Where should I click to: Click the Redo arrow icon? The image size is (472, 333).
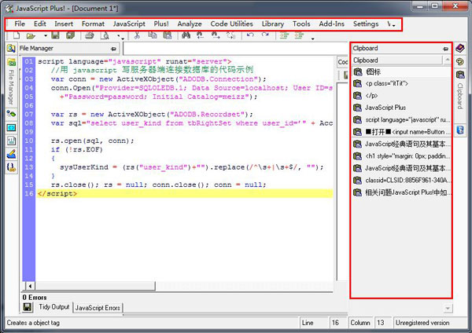point(265,35)
